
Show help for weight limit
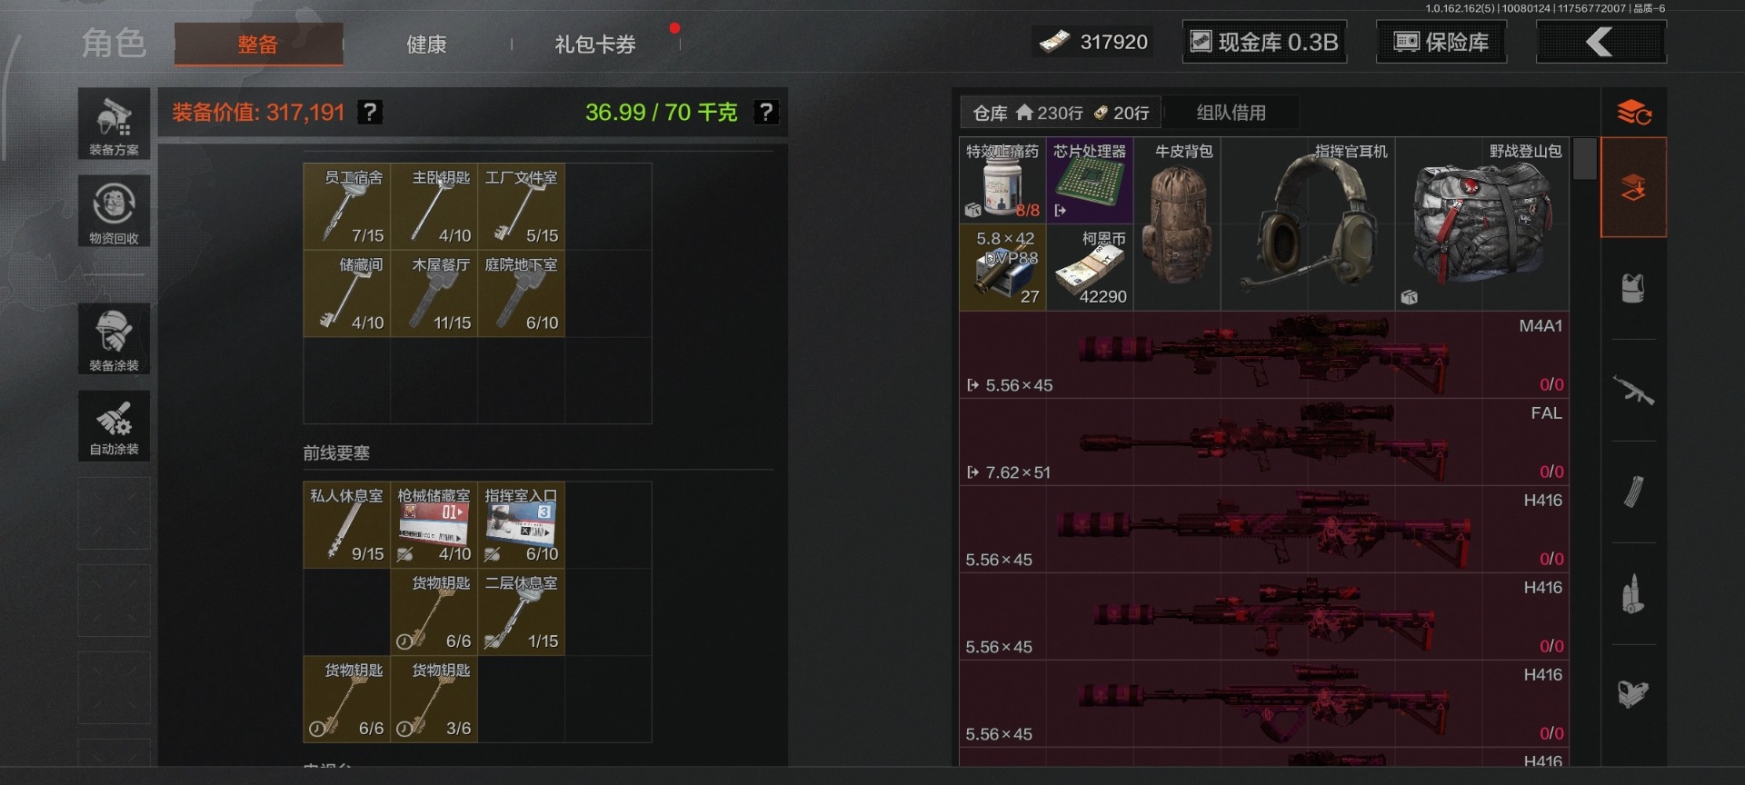click(x=766, y=112)
